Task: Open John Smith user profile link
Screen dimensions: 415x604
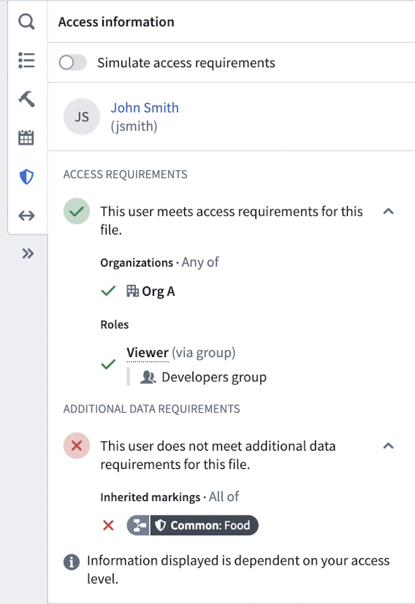Action: (x=145, y=107)
